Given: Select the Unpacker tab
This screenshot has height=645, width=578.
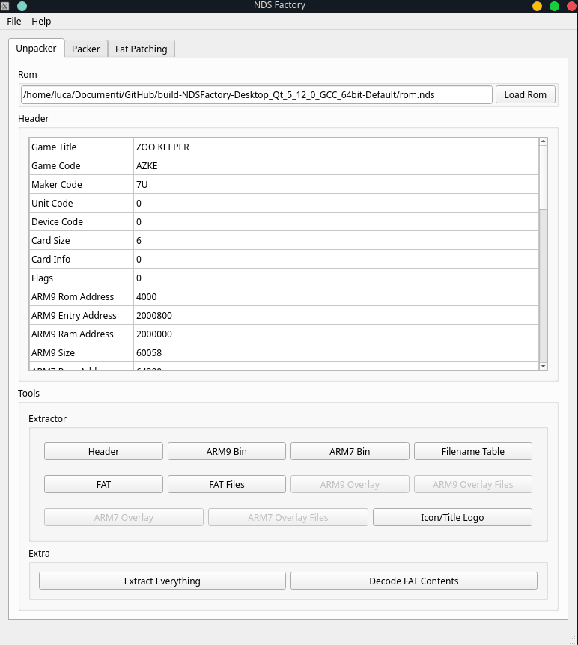Looking at the screenshot, I should [36, 48].
